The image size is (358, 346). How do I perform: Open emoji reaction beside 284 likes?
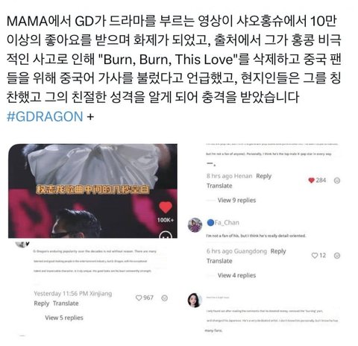[x=337, y=180]
